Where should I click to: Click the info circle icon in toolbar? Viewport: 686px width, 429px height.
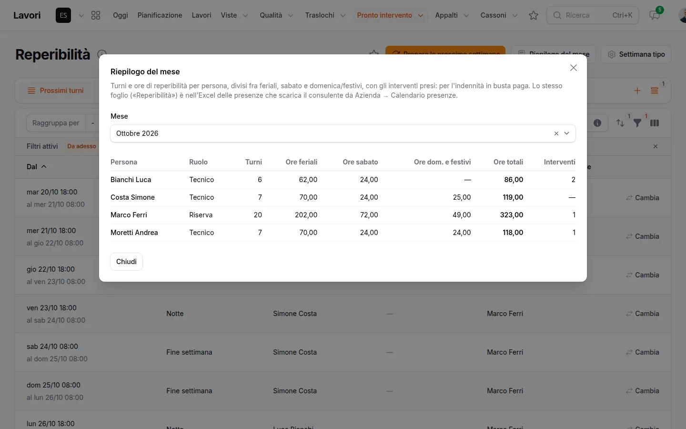597,123
